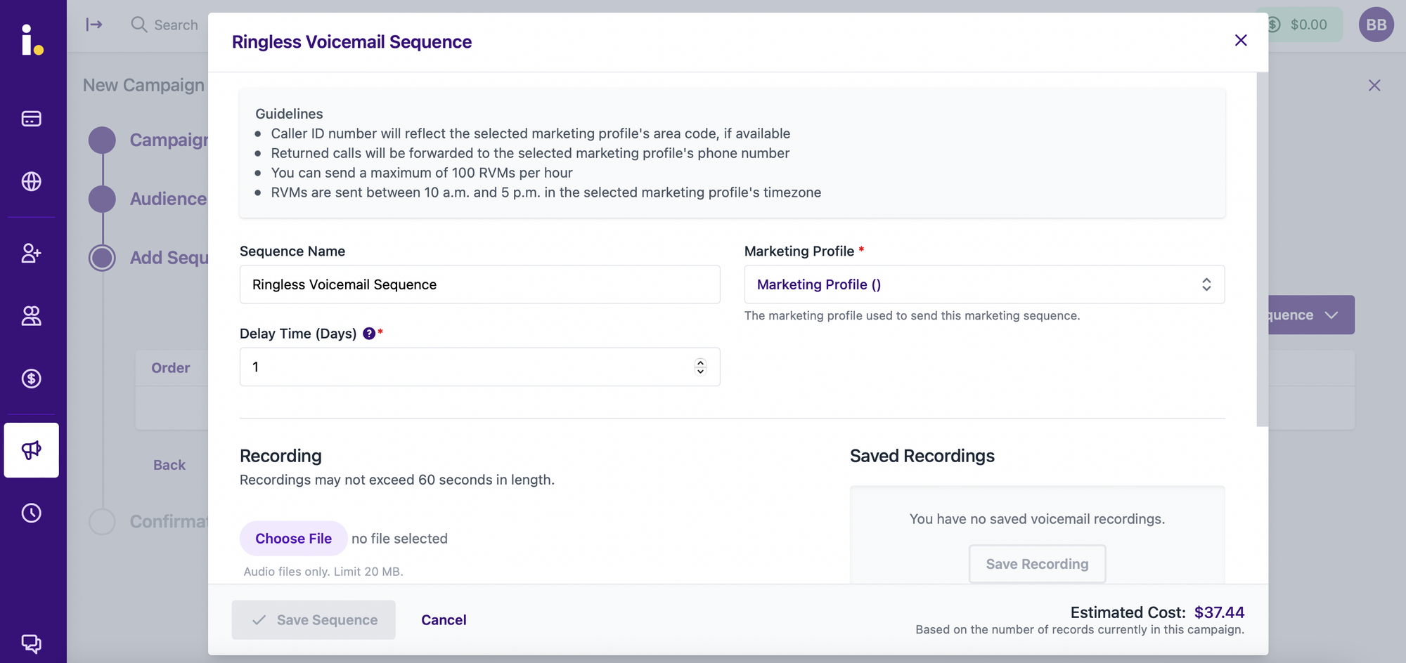Click the Sequence Name text field
The width and height of the screenshot is (1406, 663).
[479, 284]
